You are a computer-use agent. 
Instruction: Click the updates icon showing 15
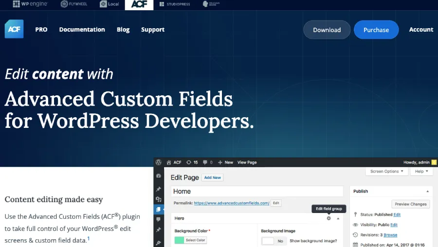(x=192, y=162)
